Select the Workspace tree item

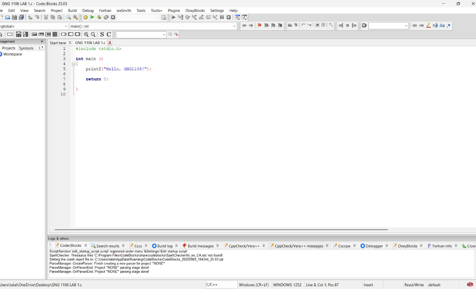(13, 54)
